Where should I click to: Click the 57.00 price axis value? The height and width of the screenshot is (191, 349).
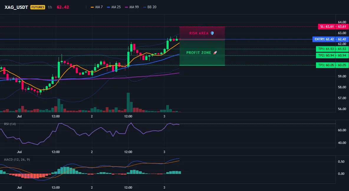[342, 98]
